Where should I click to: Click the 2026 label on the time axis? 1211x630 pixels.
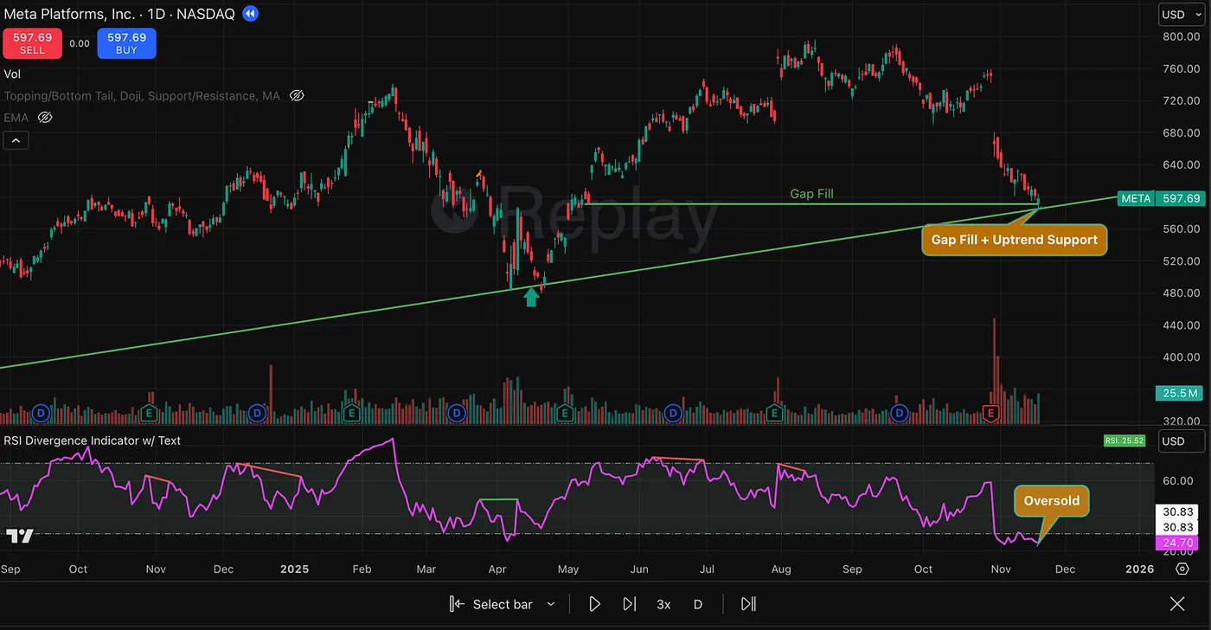[1139, 569]
